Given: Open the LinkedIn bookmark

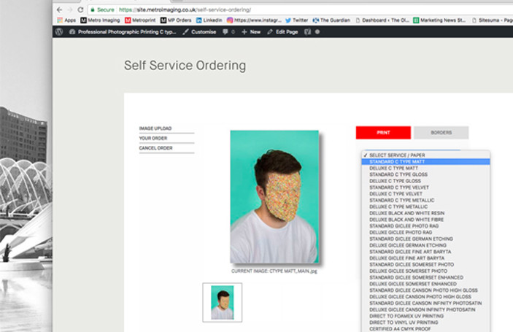Looking at the screenshot, I should coord(209,20).
